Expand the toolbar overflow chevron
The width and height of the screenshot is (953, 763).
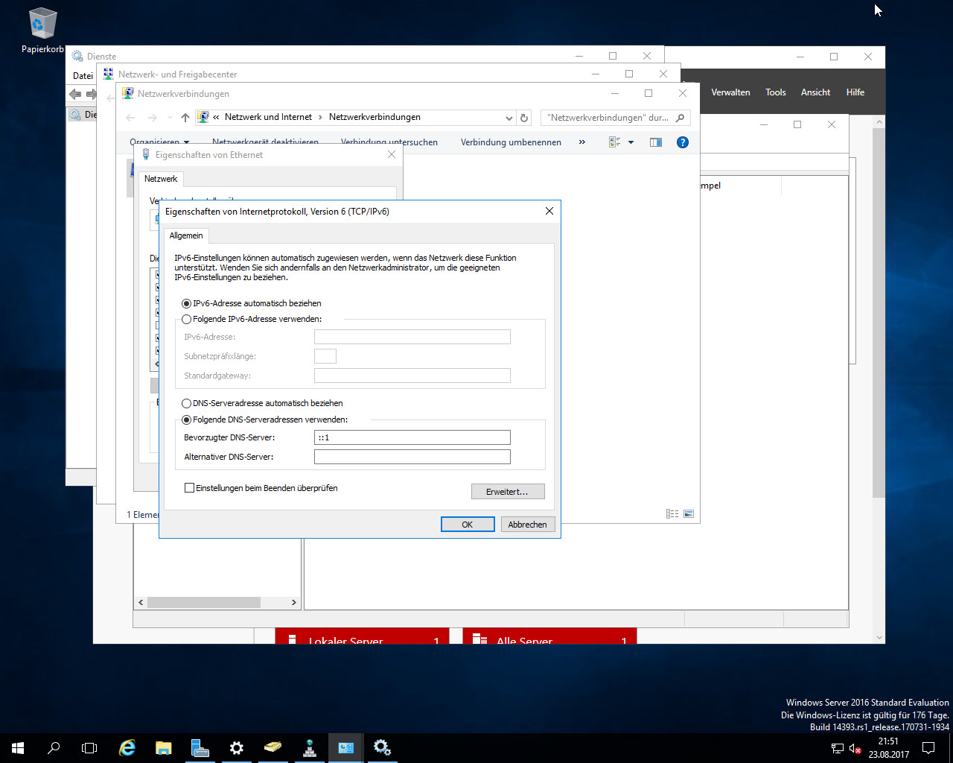581,142
